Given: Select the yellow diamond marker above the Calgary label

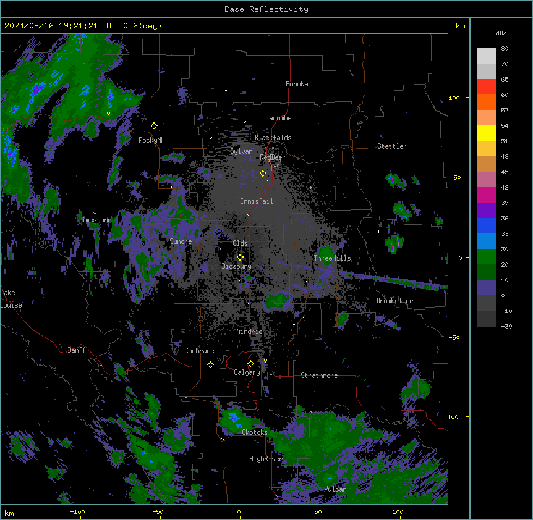Looking at the screenshot, I should pyautogui.click(x=250, y=364).
